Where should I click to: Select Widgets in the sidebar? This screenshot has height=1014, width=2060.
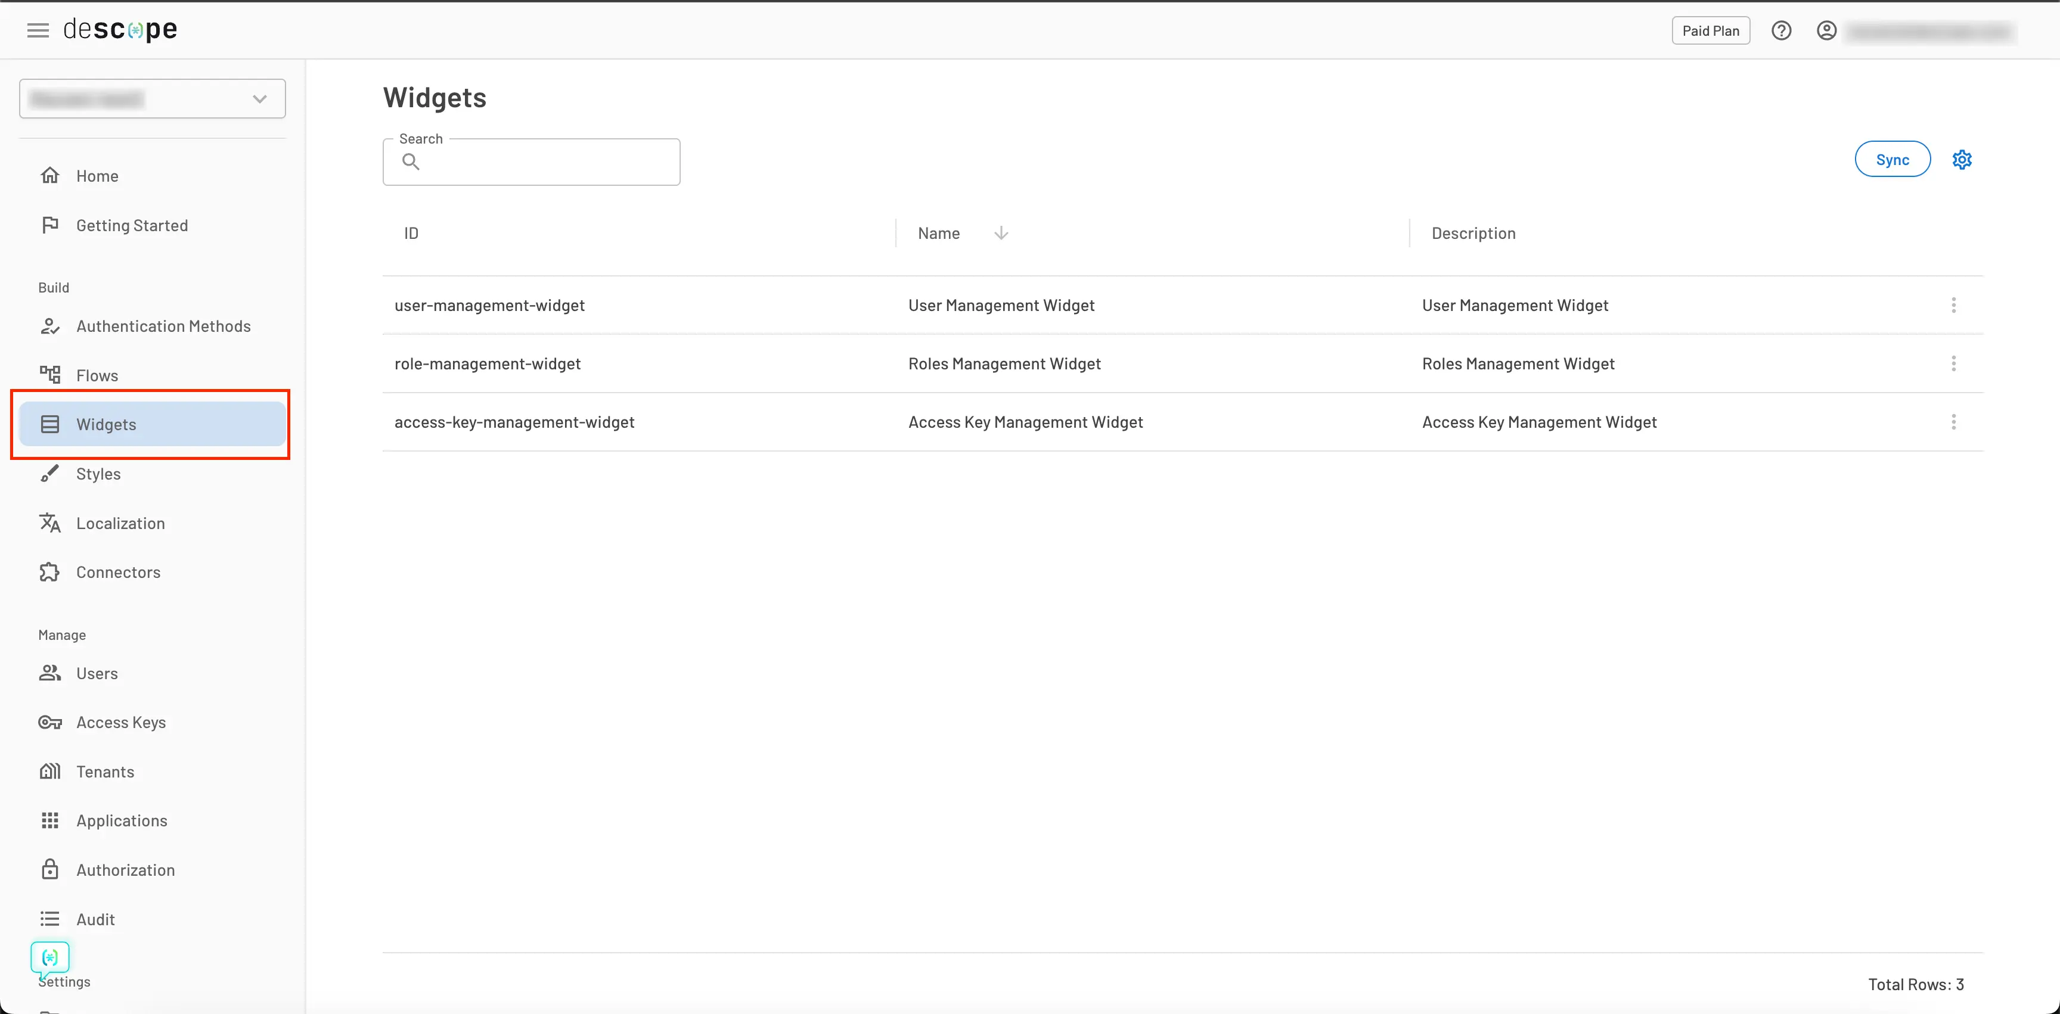152,424
